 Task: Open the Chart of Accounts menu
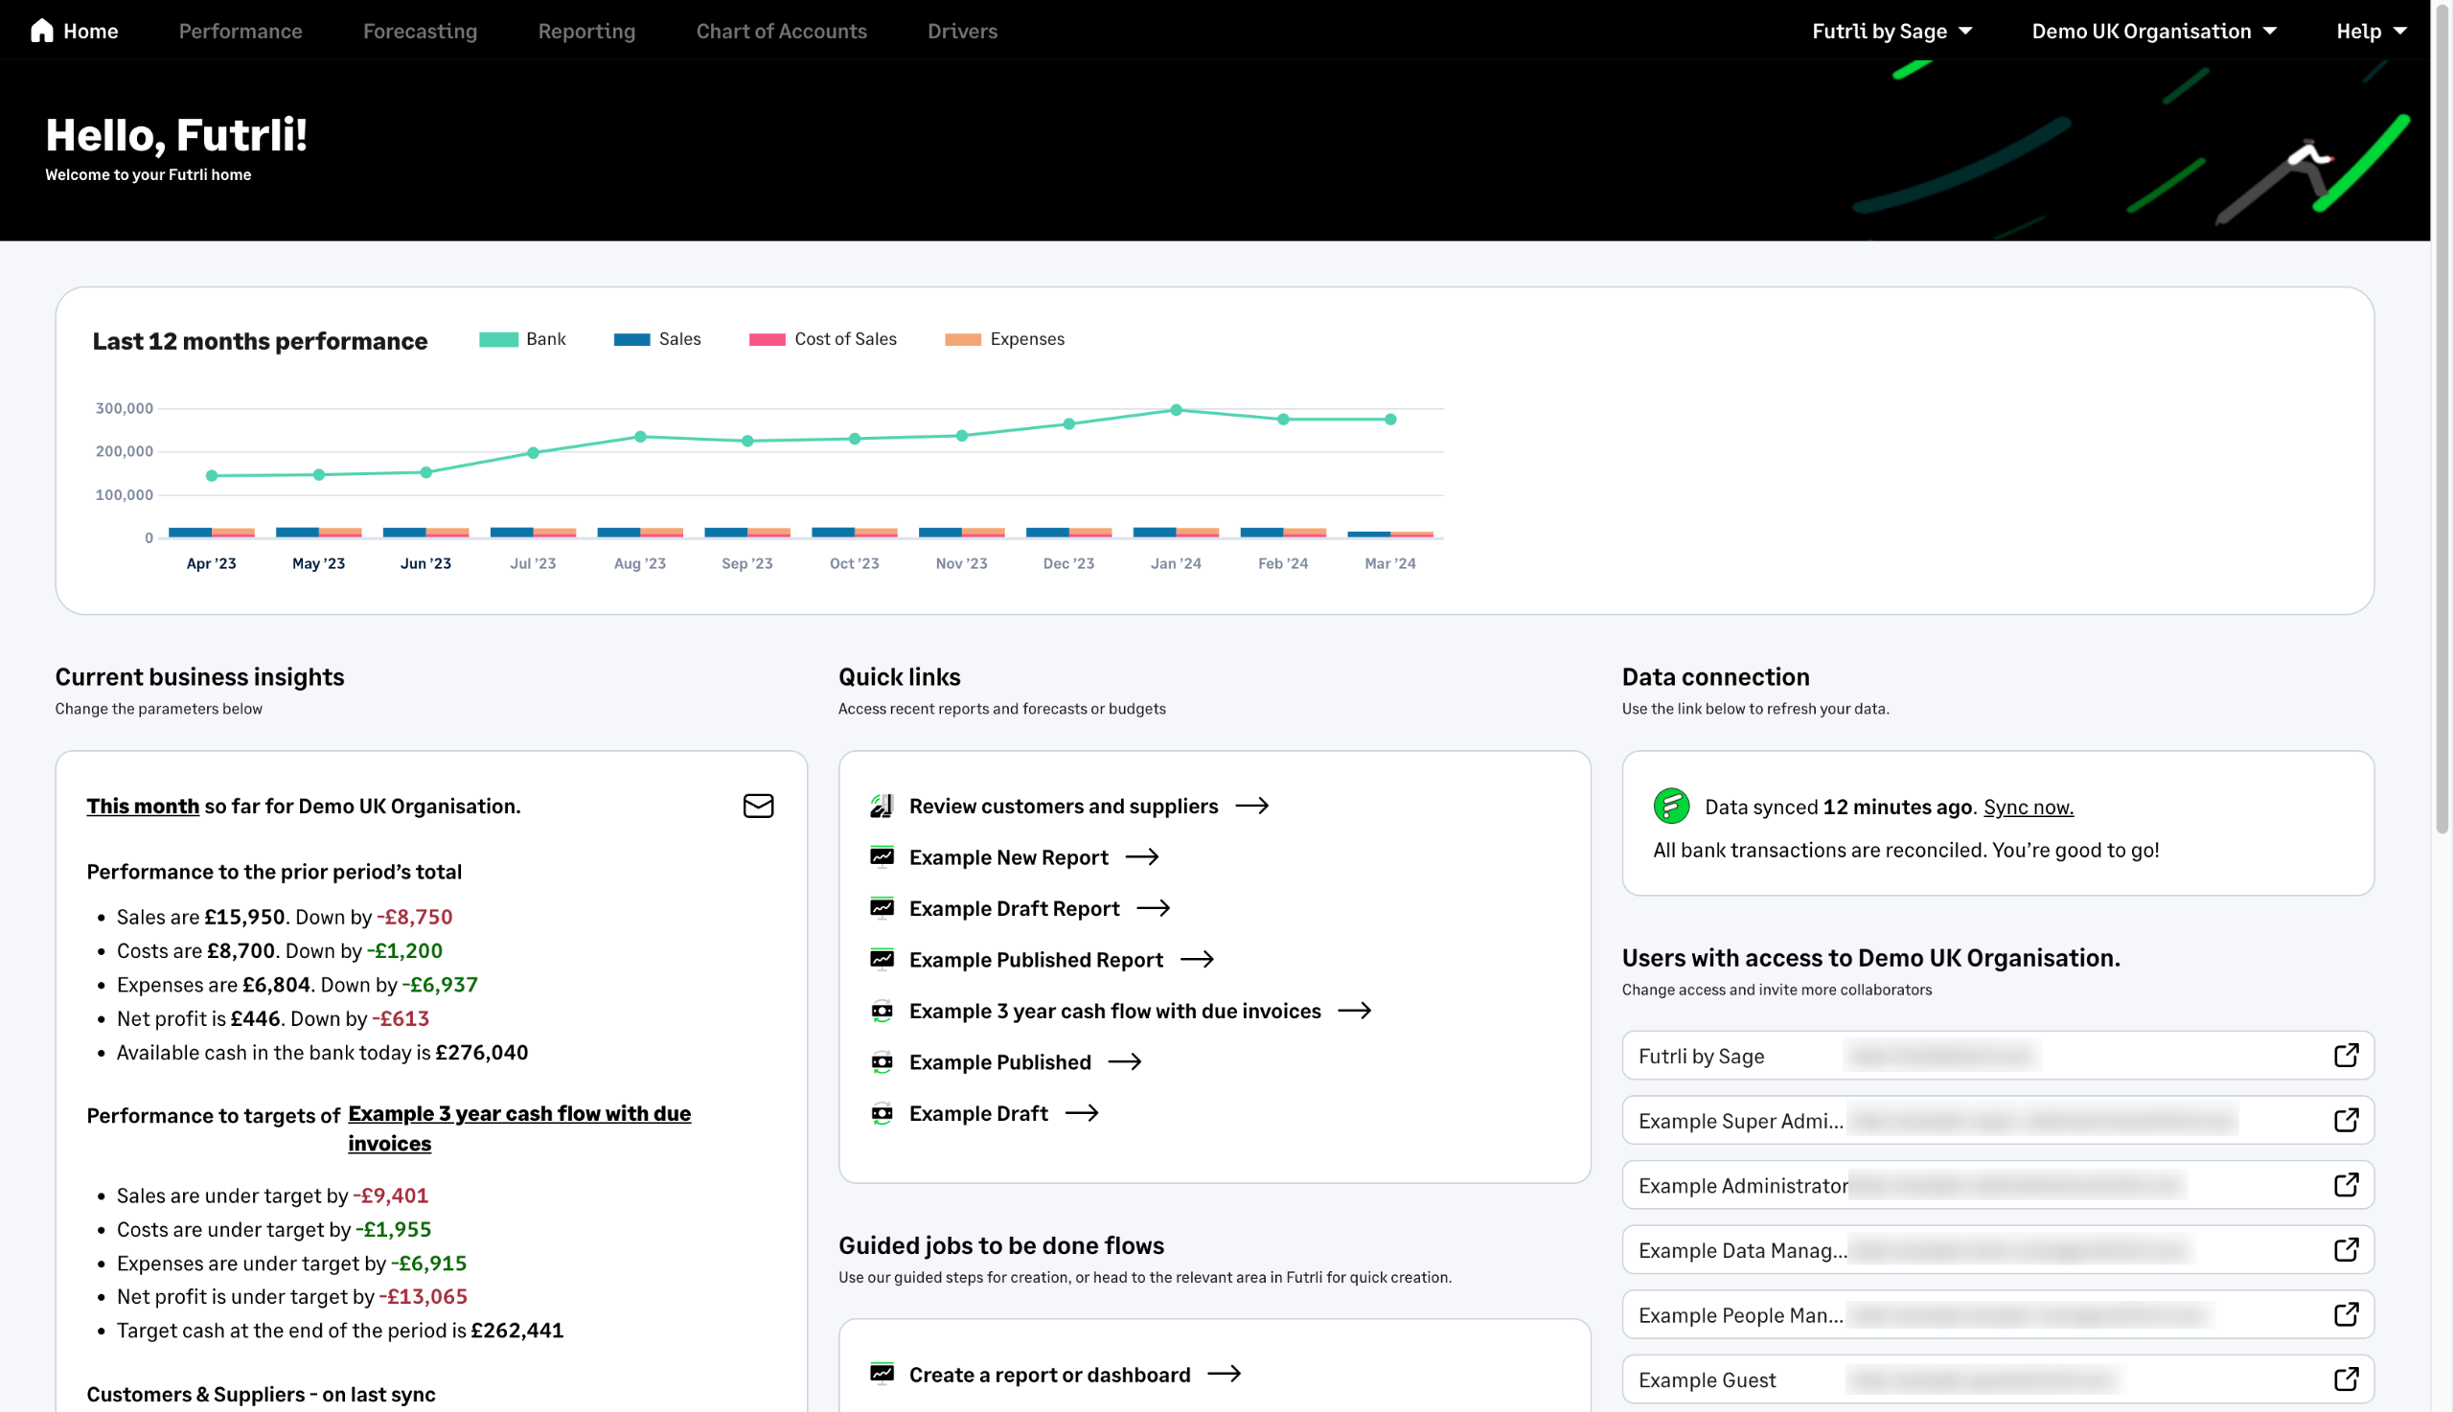point(781,31)
